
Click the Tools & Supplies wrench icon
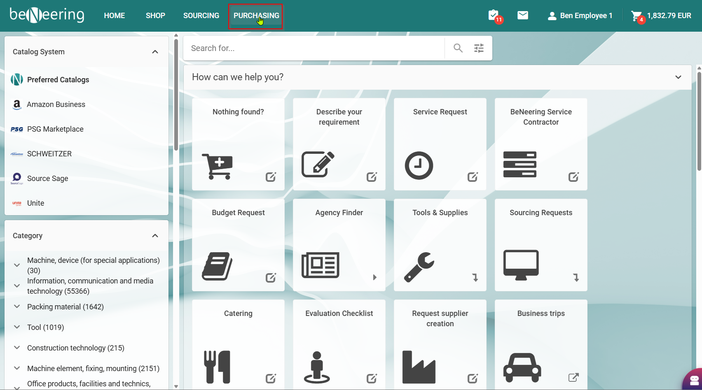419,267
